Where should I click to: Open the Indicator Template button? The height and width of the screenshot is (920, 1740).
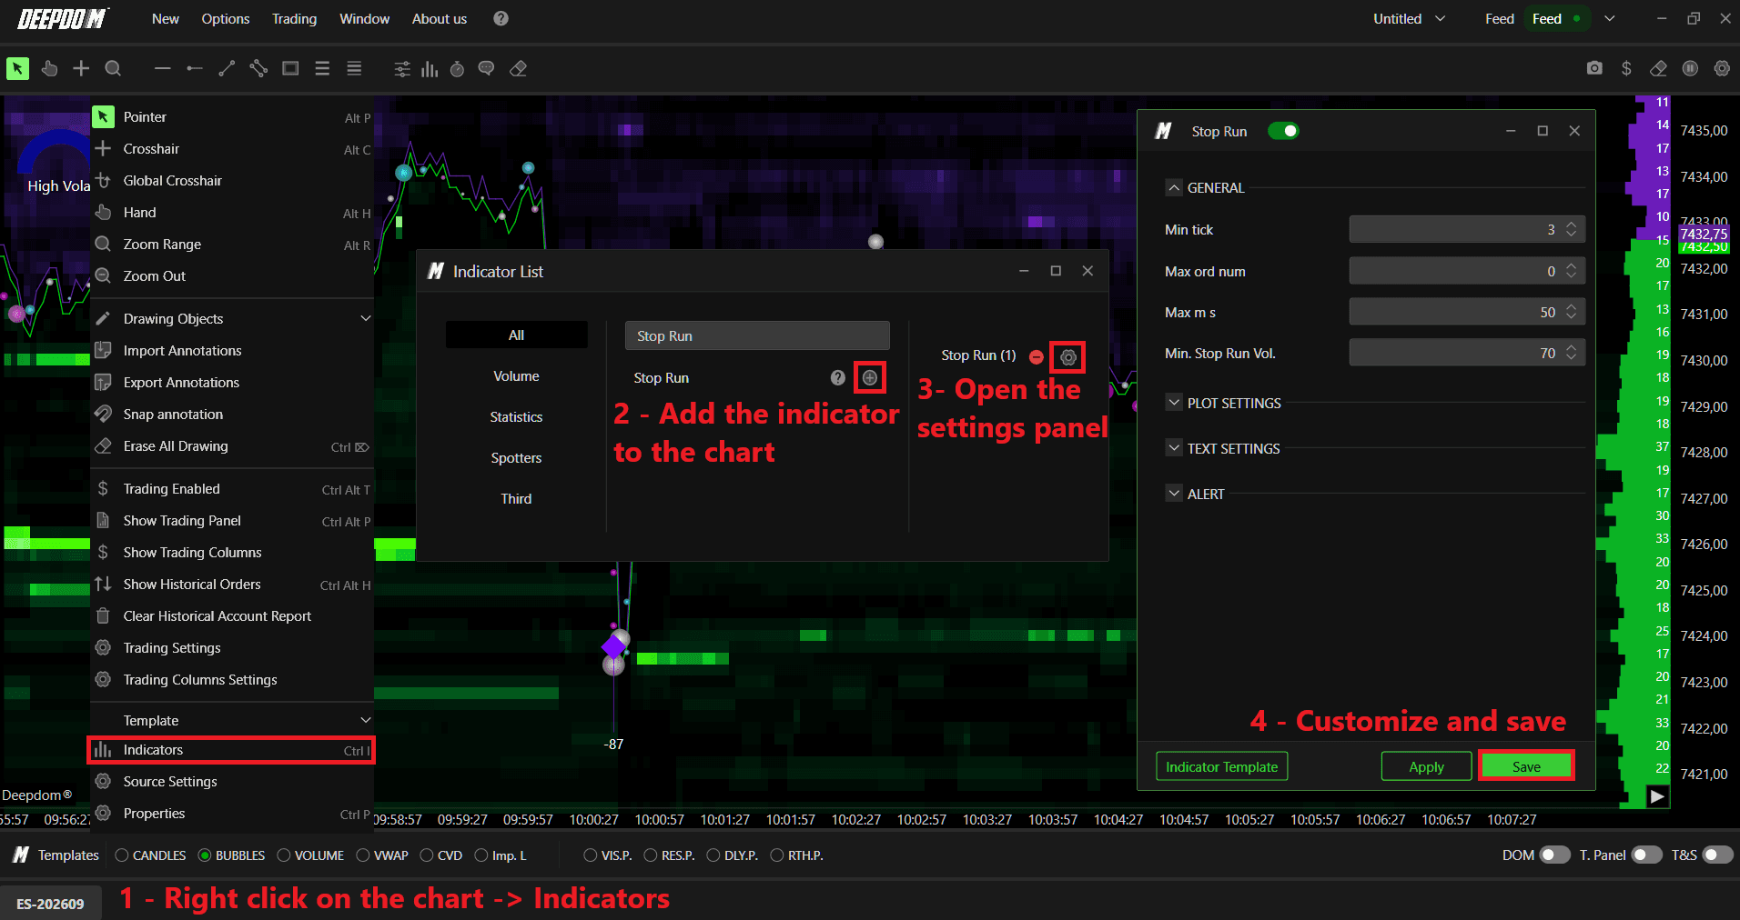[1221, 766]
